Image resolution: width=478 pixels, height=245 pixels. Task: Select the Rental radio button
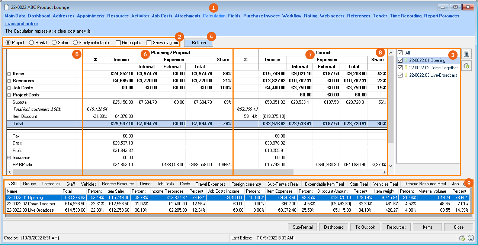click(32, 43)
